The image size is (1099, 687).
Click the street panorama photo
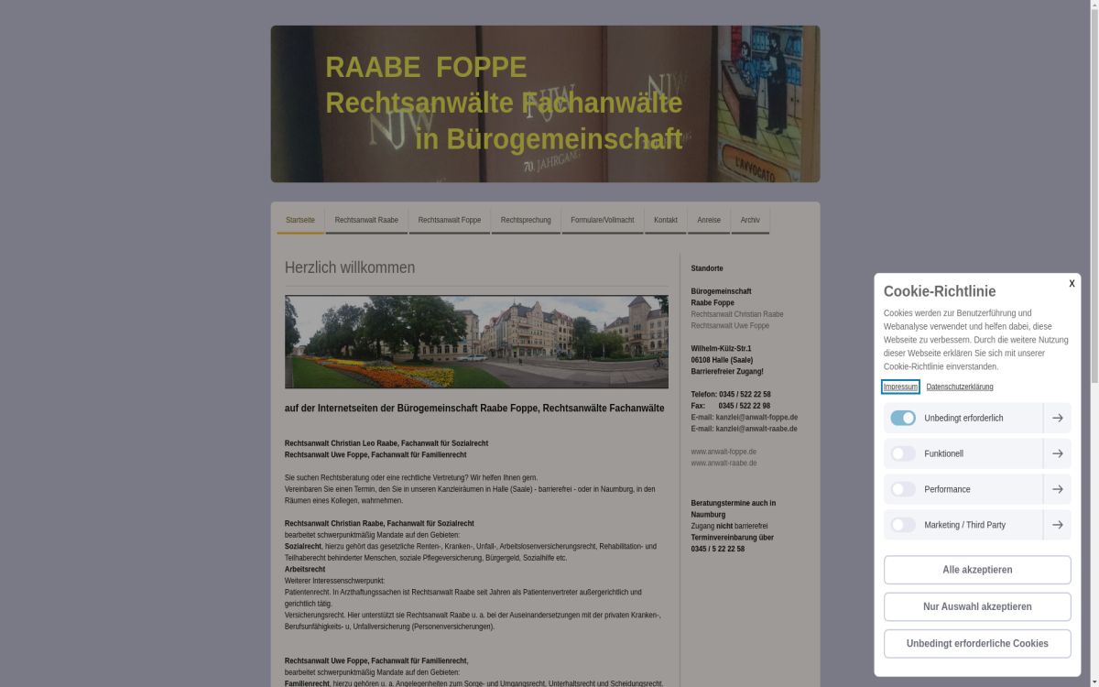pyautogui.click(x=476, y=341)
